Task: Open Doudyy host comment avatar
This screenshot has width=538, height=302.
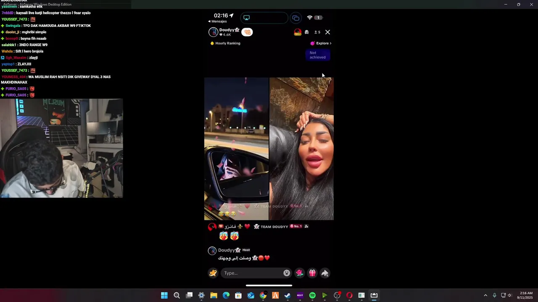Action: coord(212,251)
